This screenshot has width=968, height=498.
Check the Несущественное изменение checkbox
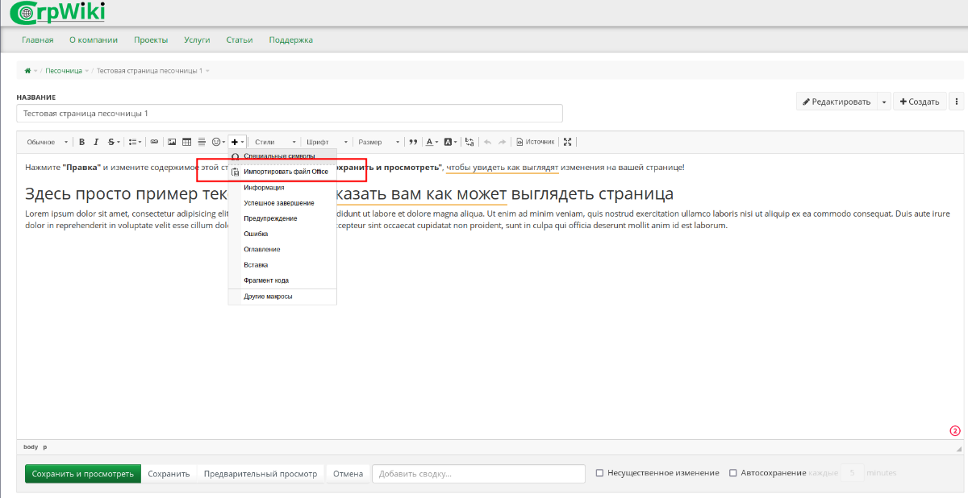599,473
